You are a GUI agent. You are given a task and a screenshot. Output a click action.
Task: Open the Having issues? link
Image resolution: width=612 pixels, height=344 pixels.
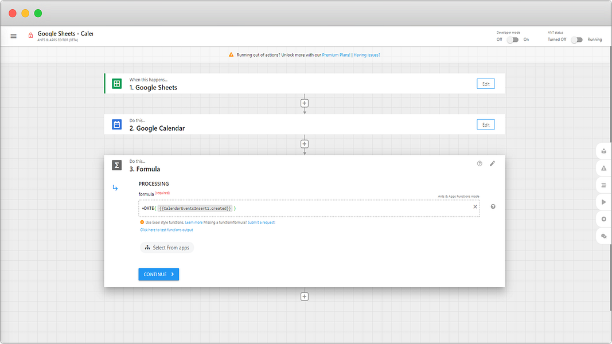coord(367,55)
